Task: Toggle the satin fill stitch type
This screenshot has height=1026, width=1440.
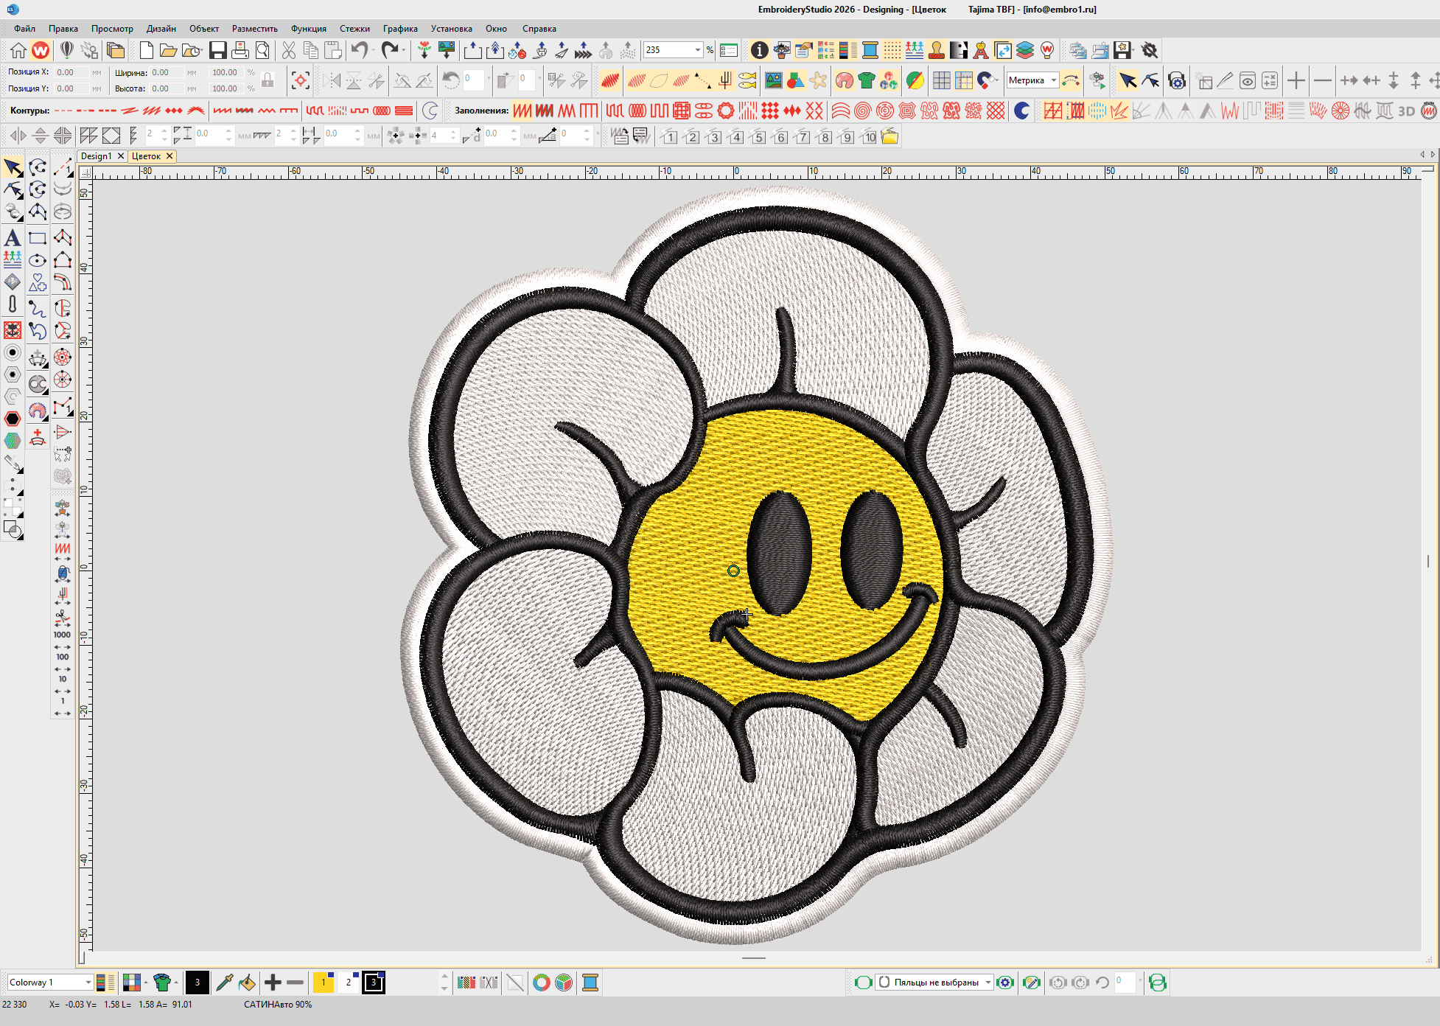Action: click(x=522, y=111)
